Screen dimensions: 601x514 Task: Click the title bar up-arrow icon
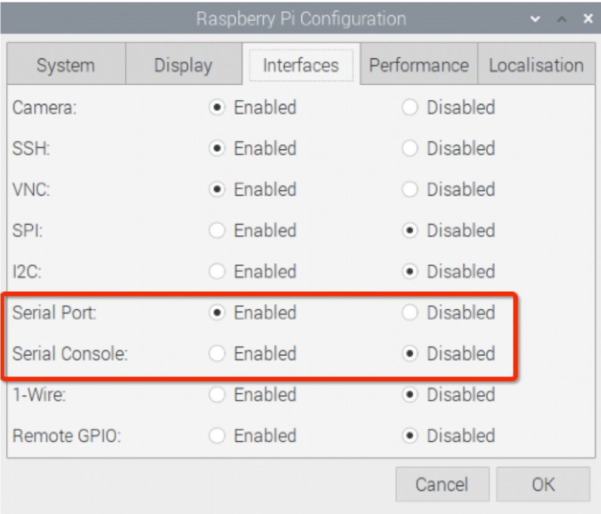tap(562, 19)
